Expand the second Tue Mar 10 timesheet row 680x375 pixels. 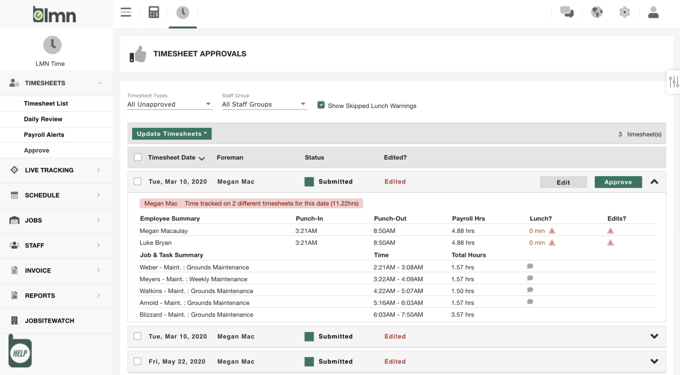point(654,336)
